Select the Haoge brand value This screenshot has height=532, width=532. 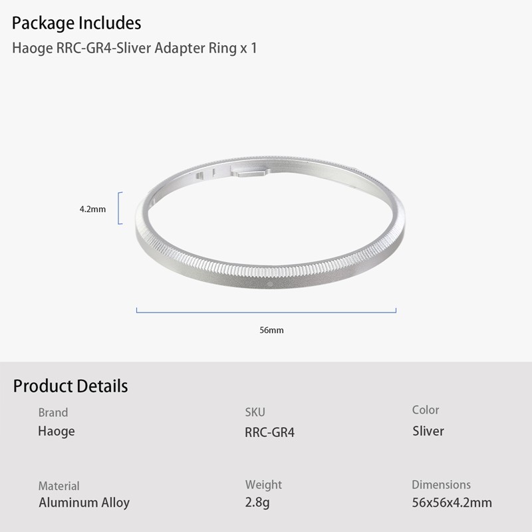(x=57, y=431)
